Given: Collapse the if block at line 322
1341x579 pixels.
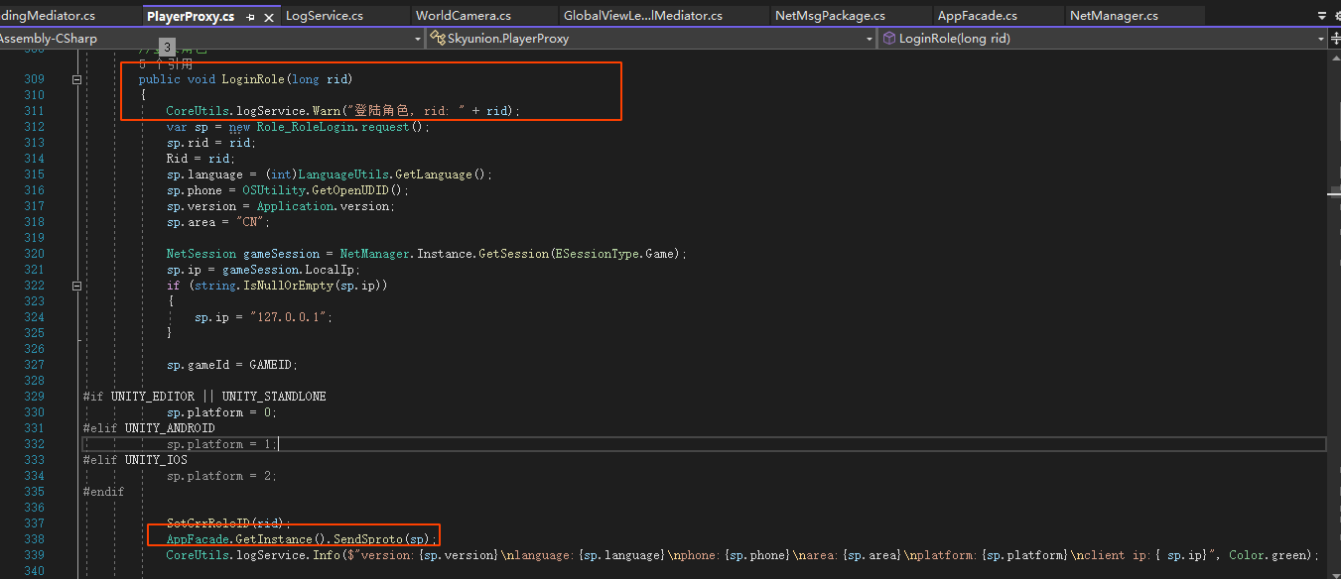Looking at the screenshot, I should tap(76, 286).
